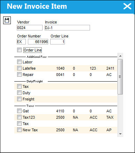Click the New Tax row label
The width and height of the screenshot is (135, 153).
30,130
